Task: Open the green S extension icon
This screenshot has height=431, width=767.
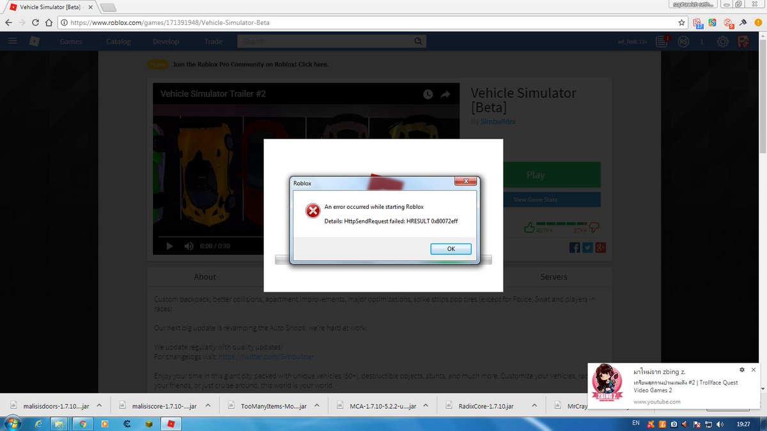Action: pos(713,22)
